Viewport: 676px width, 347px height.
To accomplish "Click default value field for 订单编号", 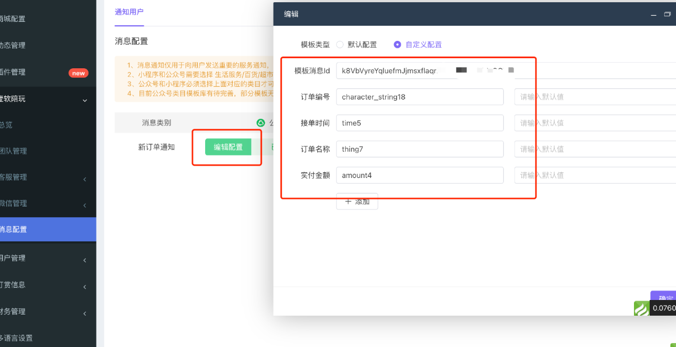I will click(x=595, y=97).
